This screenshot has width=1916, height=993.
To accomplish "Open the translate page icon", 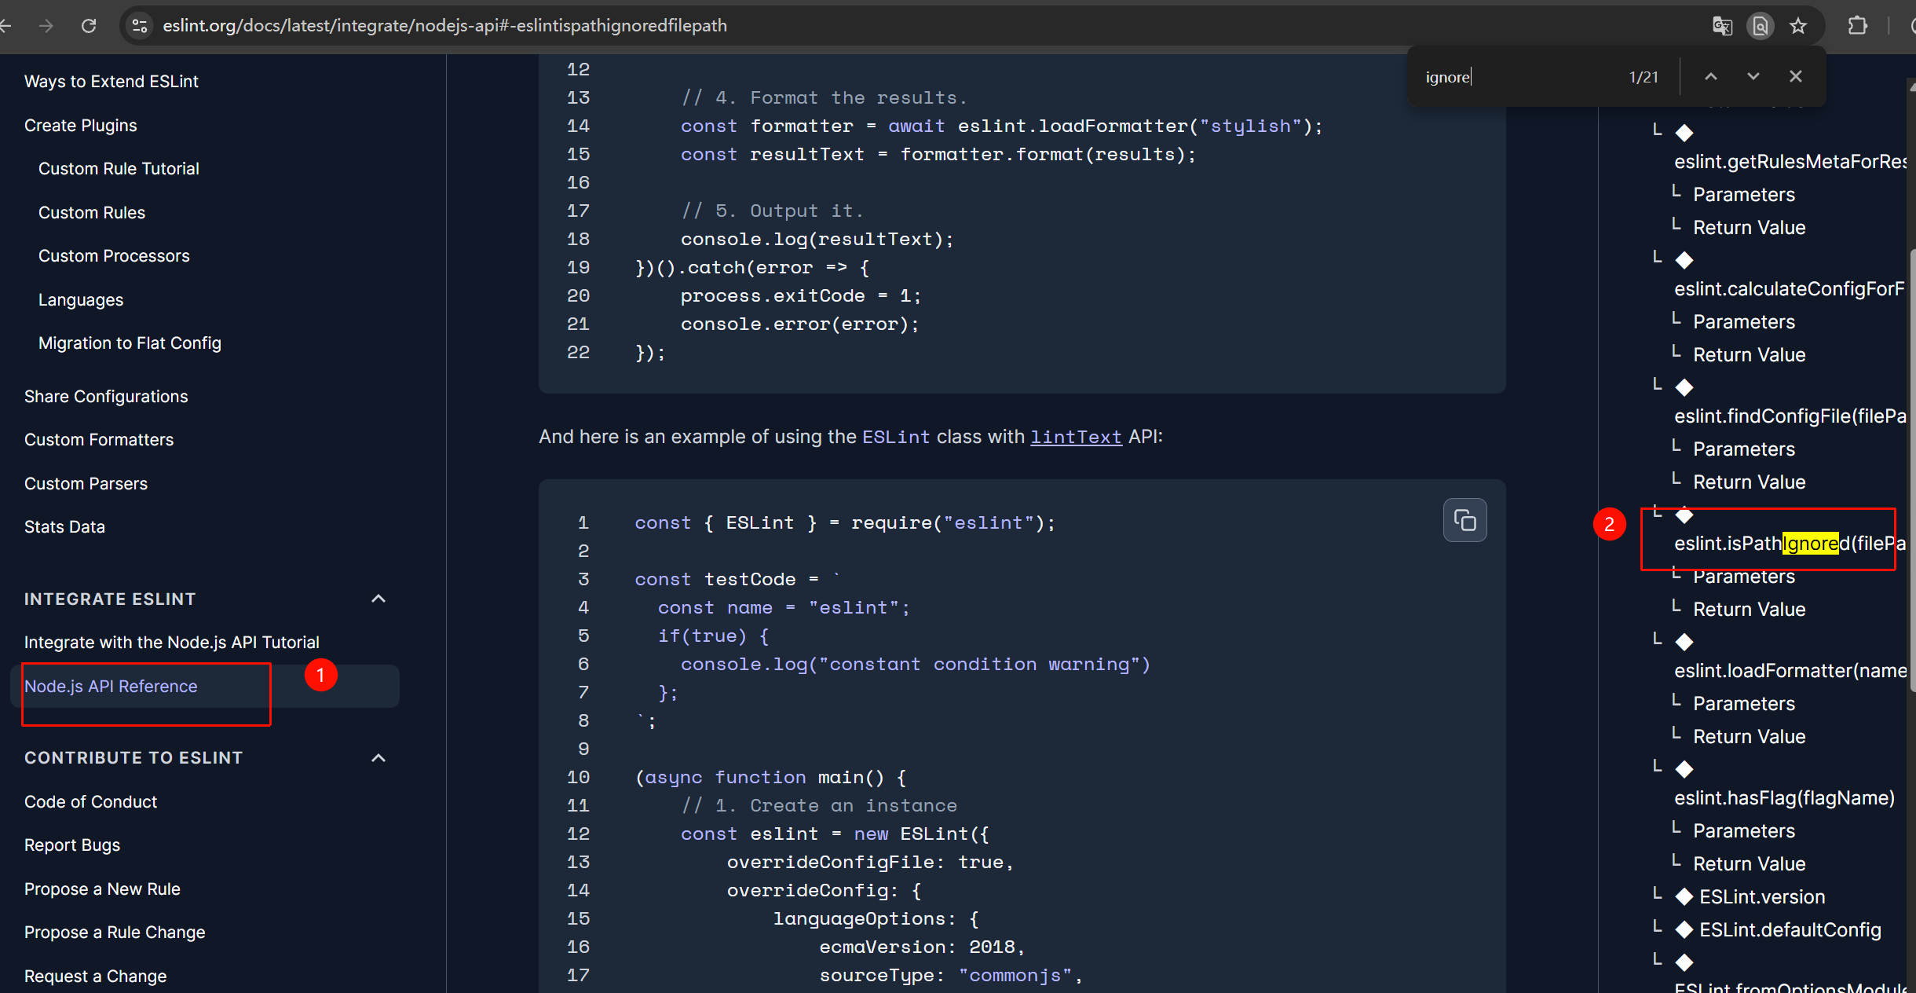I will click(1722, 26).
